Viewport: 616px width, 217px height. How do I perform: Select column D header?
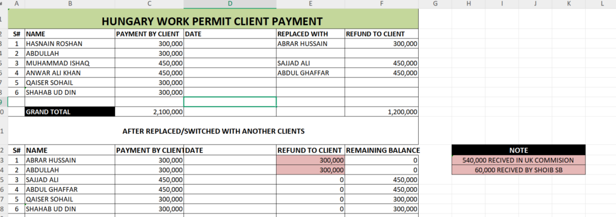pyautogui.click(x=230, y=4)
